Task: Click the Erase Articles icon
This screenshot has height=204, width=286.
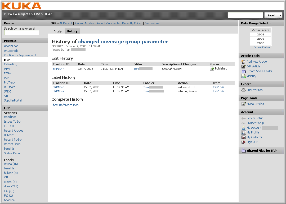Action: pyautogui.click(x=243, y=104)
